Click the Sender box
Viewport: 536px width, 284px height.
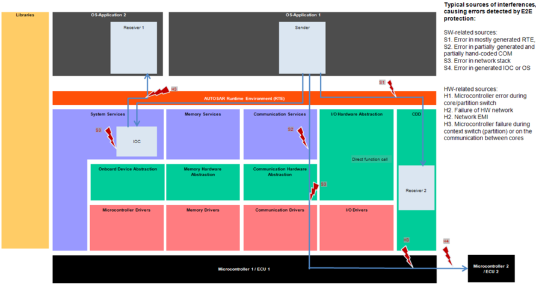click(302, 48)
